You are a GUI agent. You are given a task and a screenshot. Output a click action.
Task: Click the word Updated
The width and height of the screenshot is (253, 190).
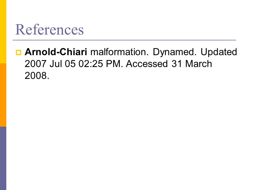pos(219,52)
